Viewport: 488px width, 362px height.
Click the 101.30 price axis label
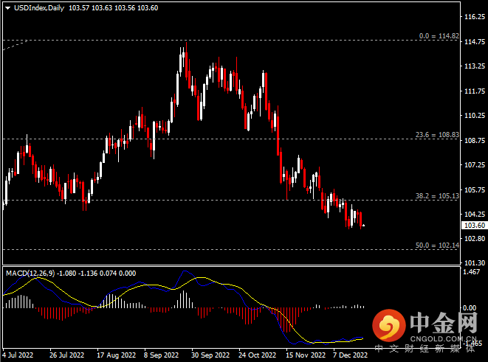[x=472, y=263]
